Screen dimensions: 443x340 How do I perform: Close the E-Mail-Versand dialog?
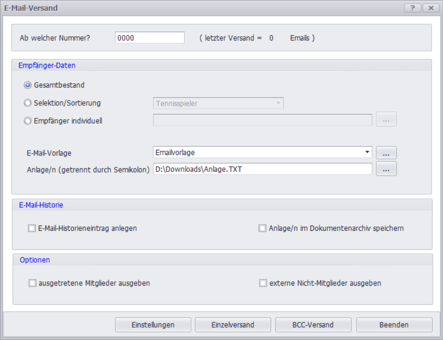(431, 8)
